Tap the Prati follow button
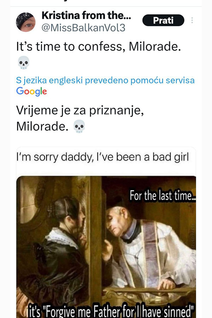 click(163, 20)
